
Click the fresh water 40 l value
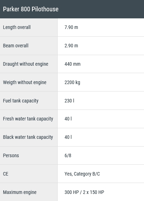click(68, 119)
